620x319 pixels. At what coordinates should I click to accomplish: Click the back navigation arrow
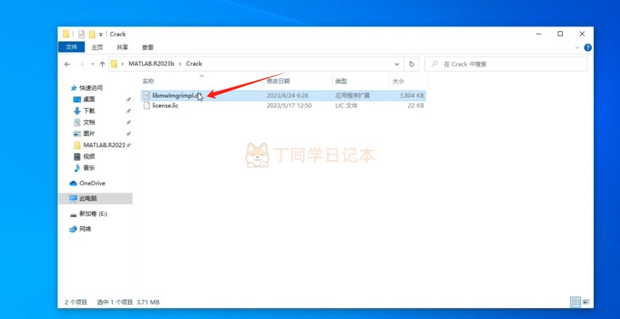67,64
